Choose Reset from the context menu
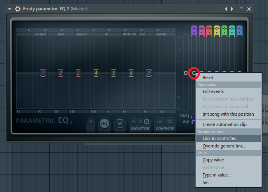Image resolution: width=268 pixels, height=192 pixels. coord(229,78)
